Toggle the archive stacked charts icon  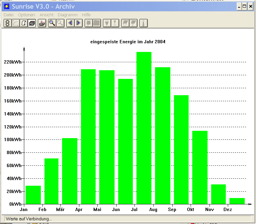[x=32, y=23]
